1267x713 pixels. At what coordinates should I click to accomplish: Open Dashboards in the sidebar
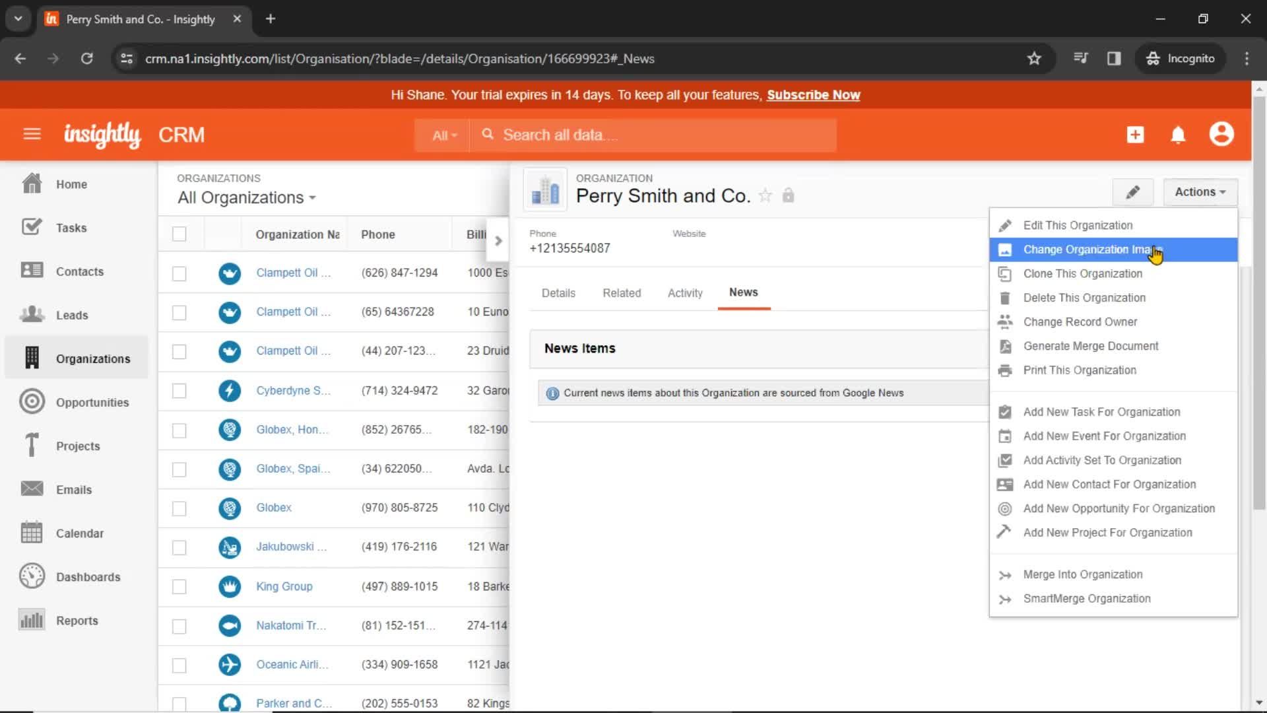(x=77, y=576)
